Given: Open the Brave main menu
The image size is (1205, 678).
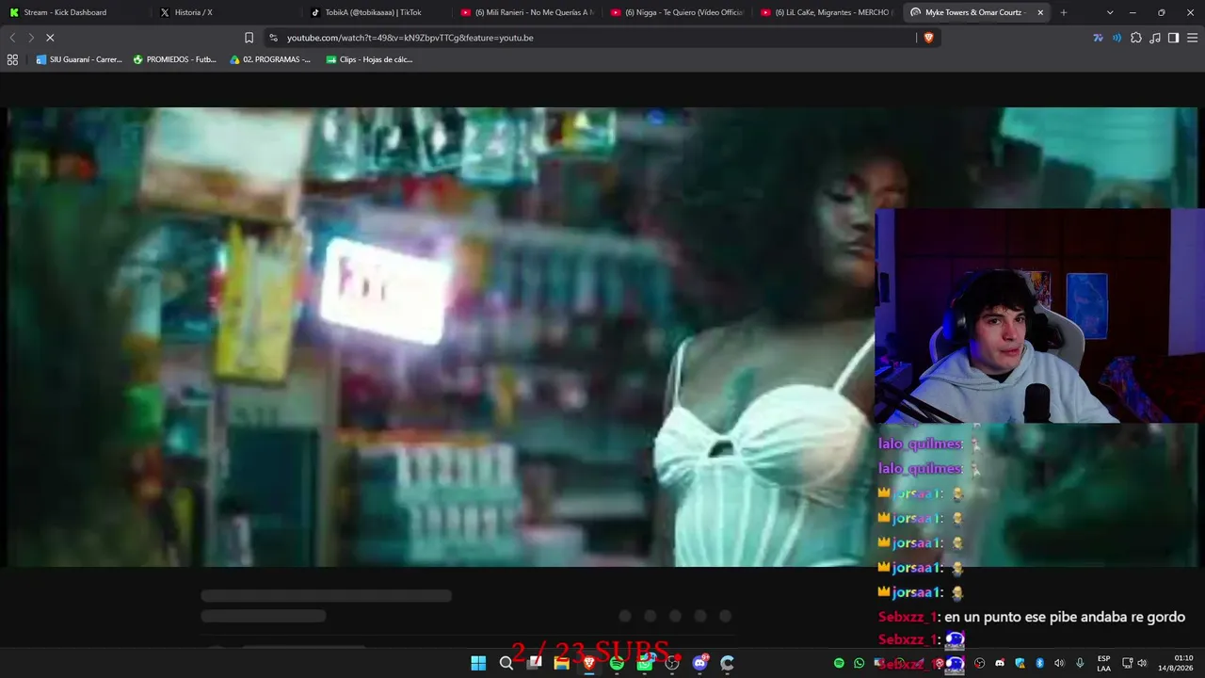Looking at the screenshot, I should (1192, 38).
